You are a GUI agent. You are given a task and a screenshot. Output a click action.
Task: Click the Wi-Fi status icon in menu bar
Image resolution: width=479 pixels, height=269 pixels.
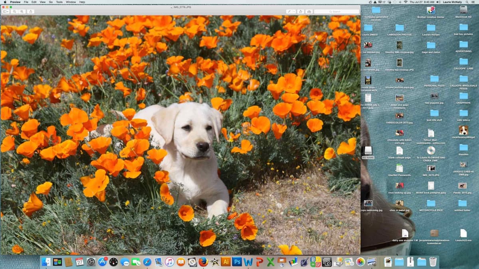tap(406, 2)
